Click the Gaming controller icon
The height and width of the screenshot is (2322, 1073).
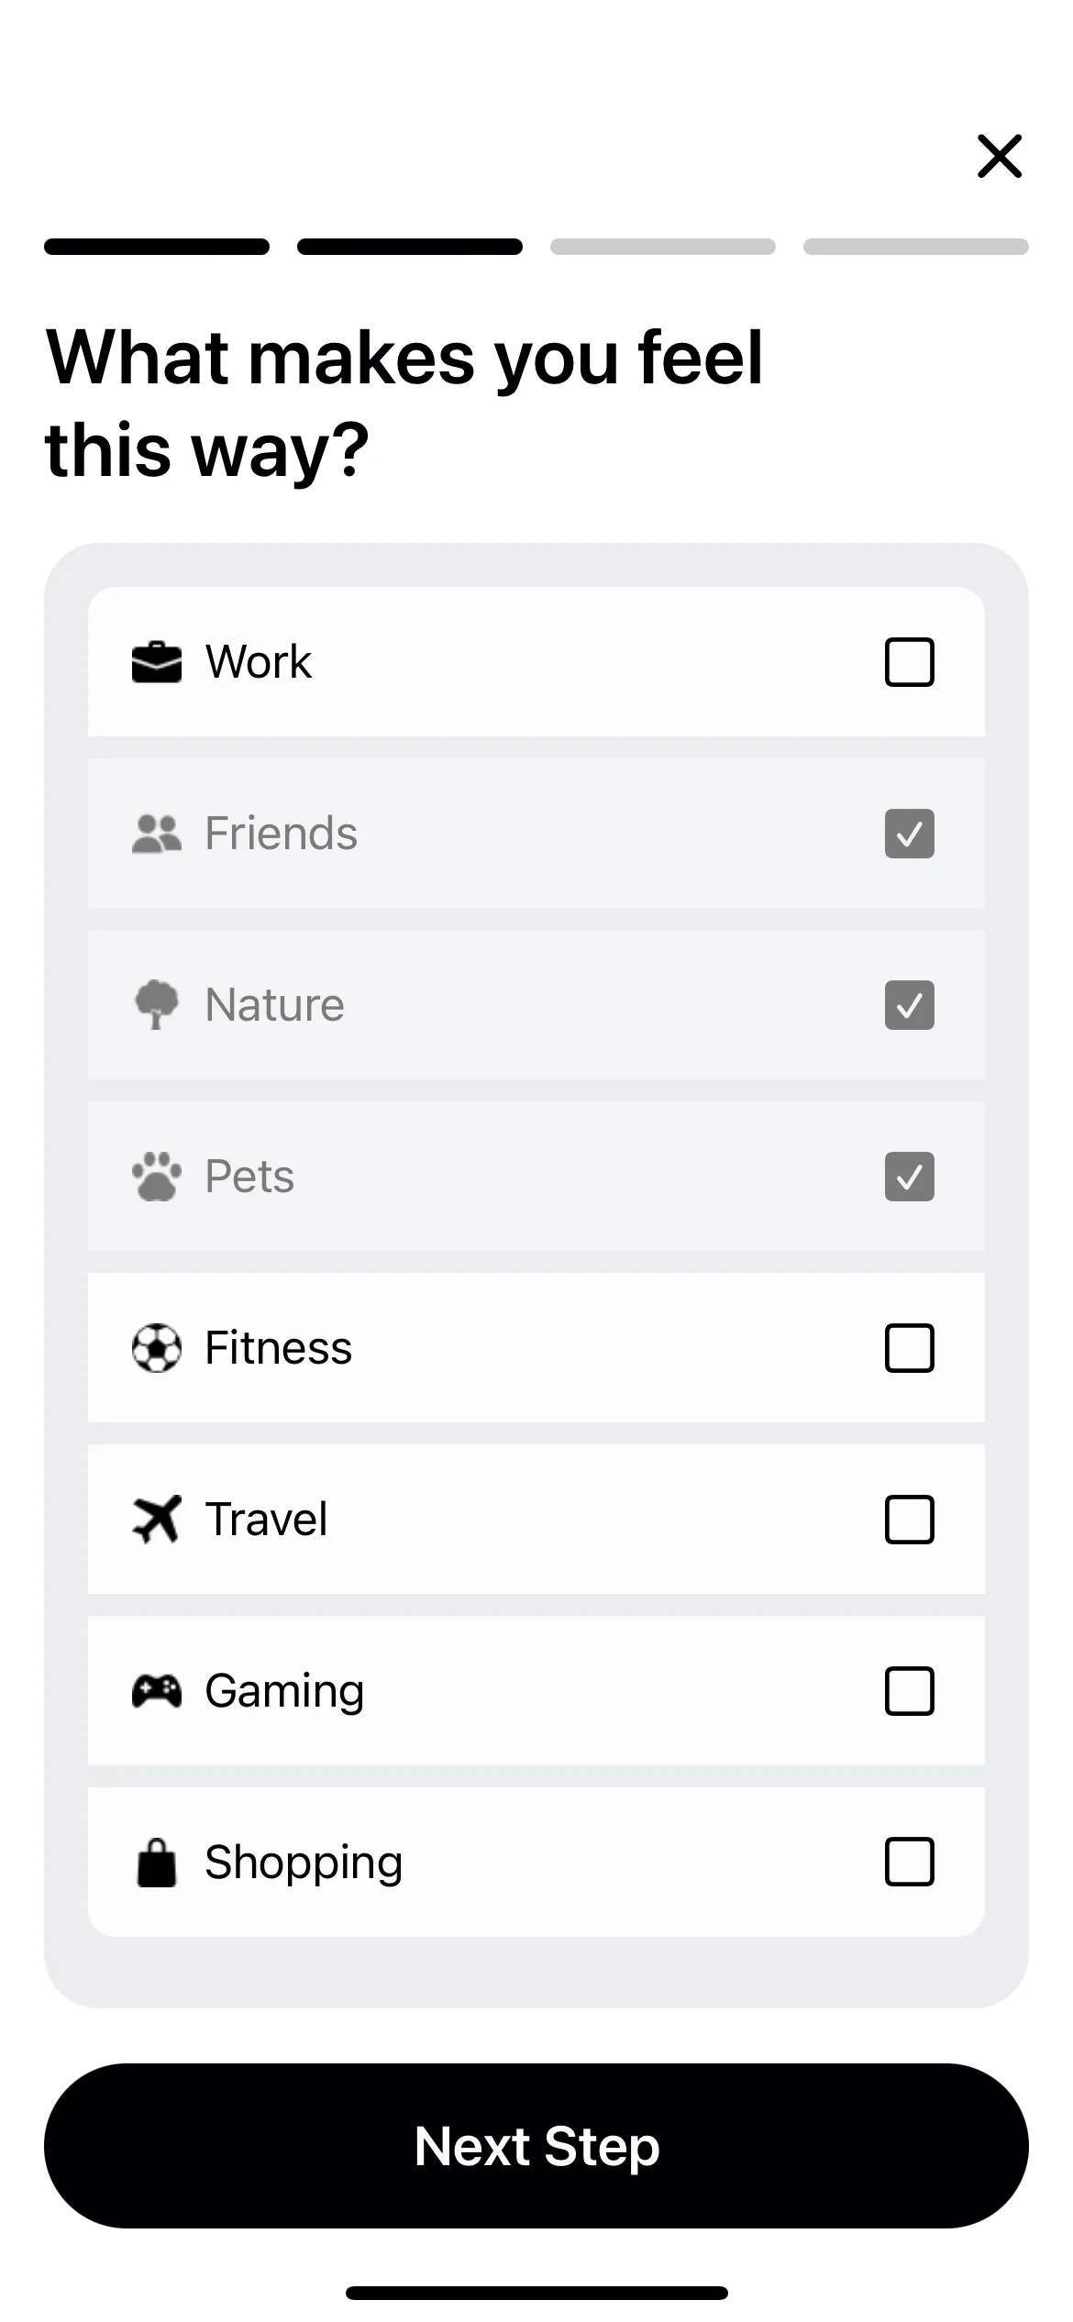pyautogui.click(x=157, y=1691)
